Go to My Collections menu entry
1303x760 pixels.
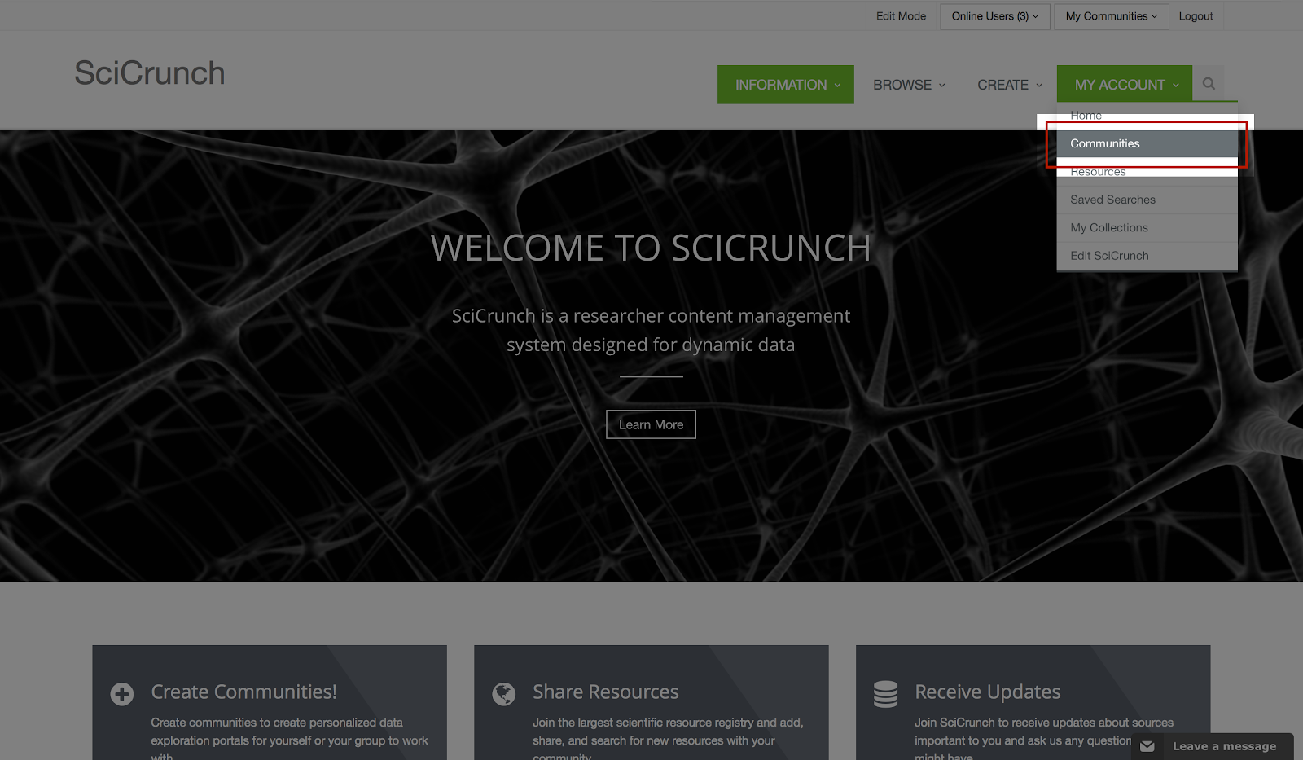[1147, 228]
